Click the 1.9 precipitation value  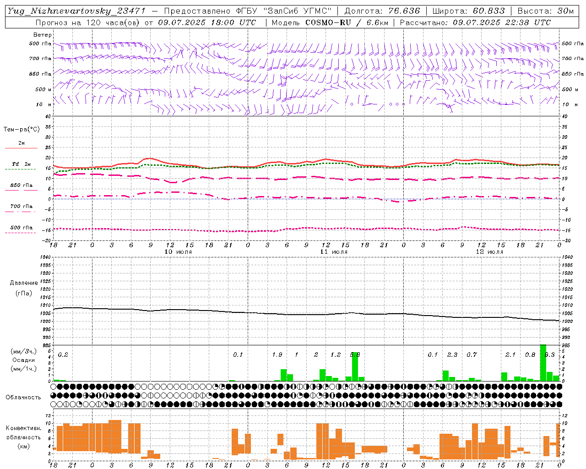[277, 355]
